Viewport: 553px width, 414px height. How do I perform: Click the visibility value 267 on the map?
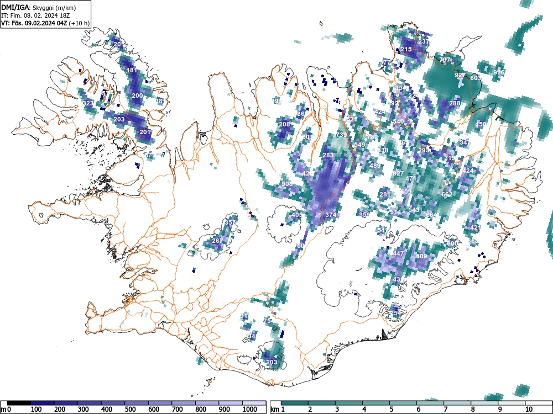[217, 241]
